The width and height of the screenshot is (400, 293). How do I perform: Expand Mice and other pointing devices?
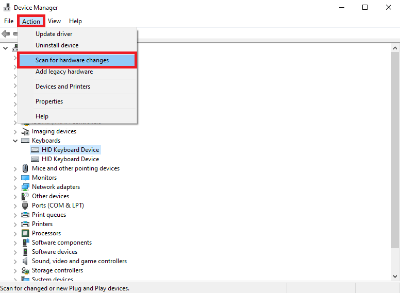[15, 169]
